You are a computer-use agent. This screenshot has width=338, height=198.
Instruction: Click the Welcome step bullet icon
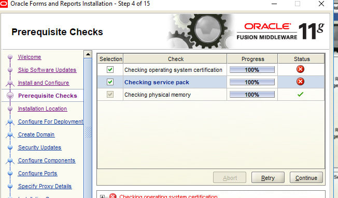tap(10, 57)
